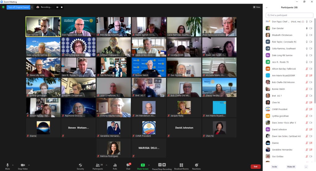Expand video options arrow beside Stop Video
Viewport: 316px width, 171px height.
click(29, 165)
